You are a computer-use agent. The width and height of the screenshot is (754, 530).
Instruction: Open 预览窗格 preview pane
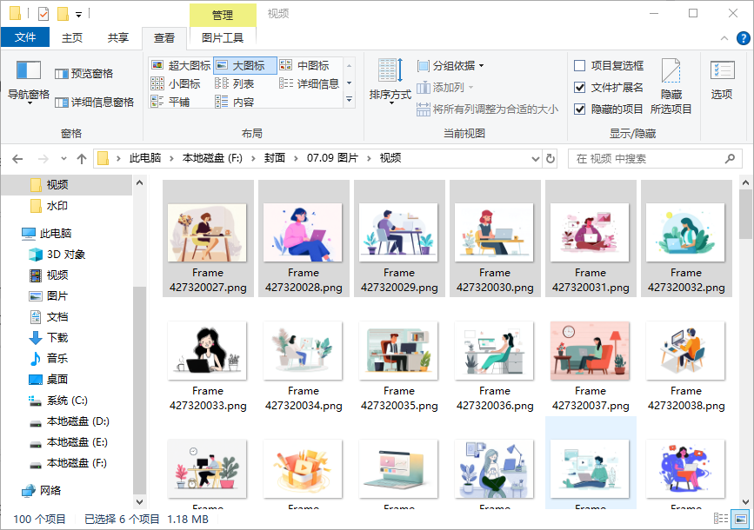84,74
